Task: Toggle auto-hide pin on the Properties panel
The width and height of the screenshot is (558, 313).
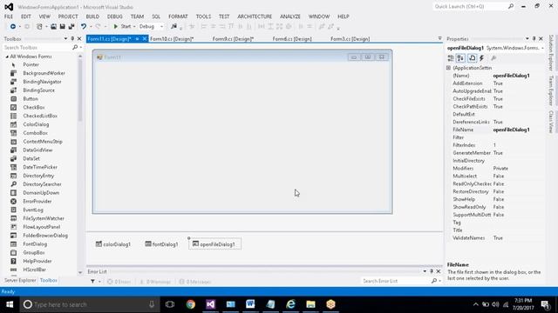Action: pos(534,38)
